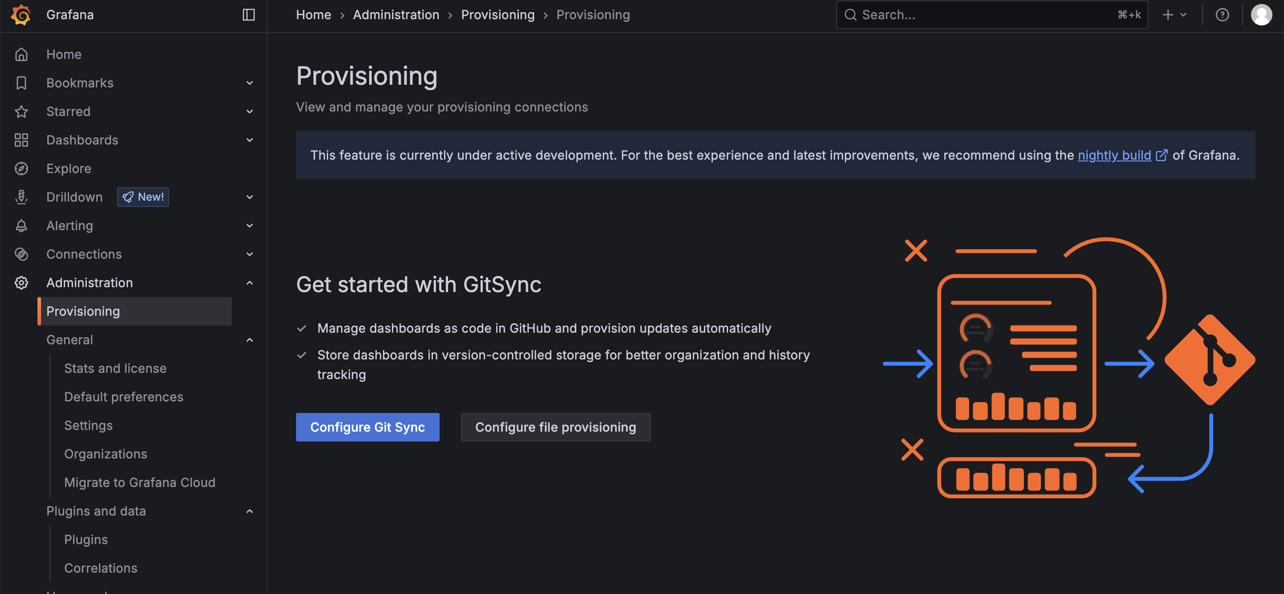Click the Explore compass icon
The width and height of the screenshot is (1284, 594).
point(21,169)
